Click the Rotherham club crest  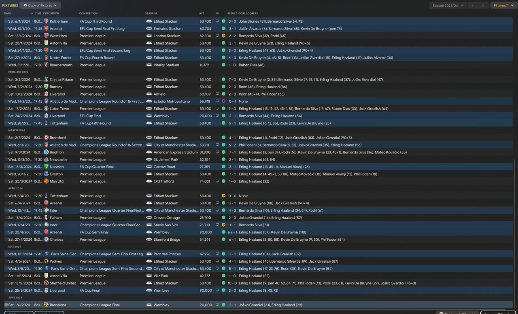pyautogui.click(x=46, y=21)
